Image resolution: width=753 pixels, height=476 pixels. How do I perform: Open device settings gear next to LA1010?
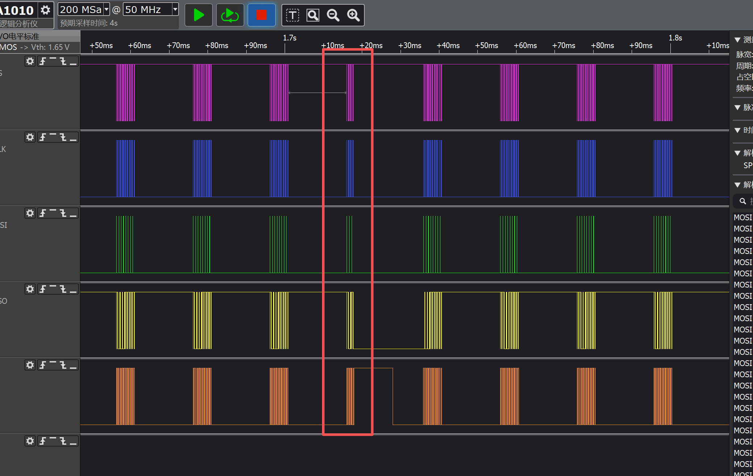[45, 10]
